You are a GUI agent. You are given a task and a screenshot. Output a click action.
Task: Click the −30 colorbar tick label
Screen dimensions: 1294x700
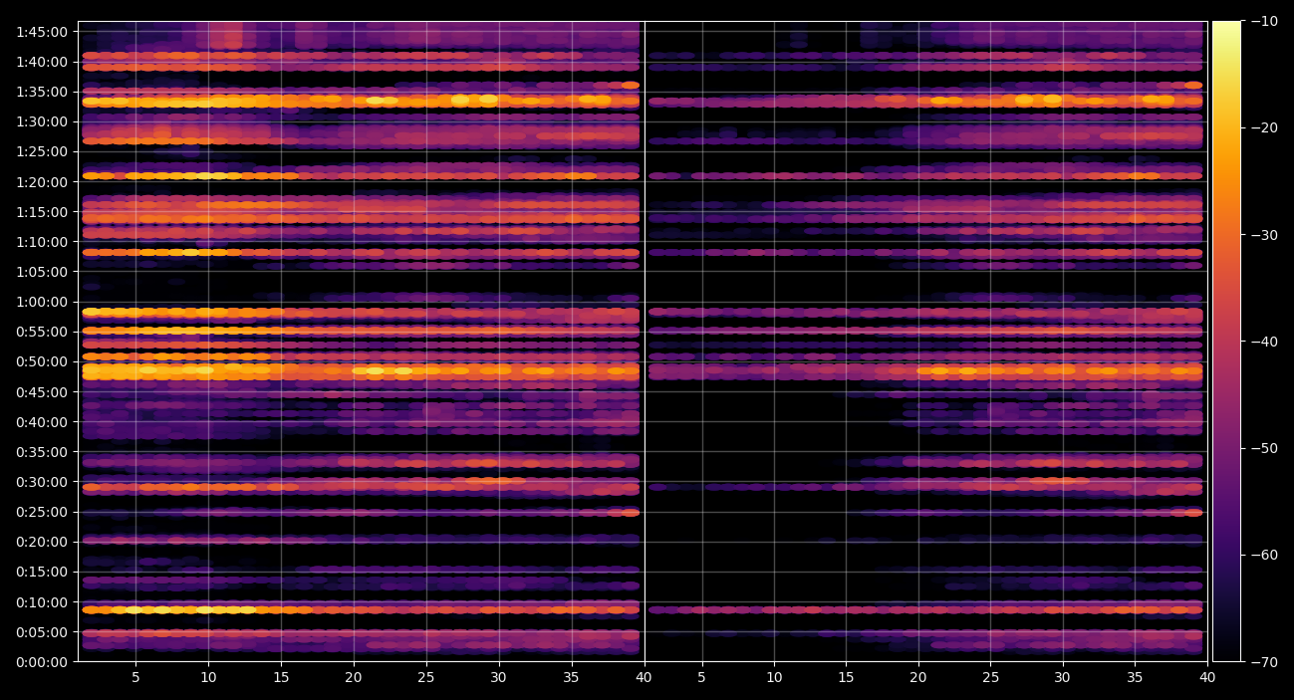tap(1264, 235)
